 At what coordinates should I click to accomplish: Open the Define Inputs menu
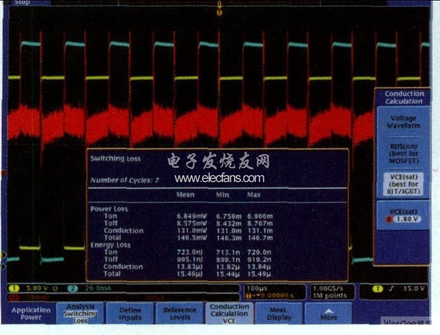click(x=131, y=314)
